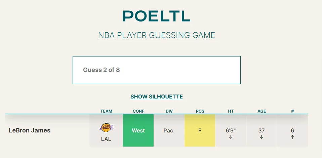Click the TEAM column header
This screenshot has height=158, width=322.
106,111
